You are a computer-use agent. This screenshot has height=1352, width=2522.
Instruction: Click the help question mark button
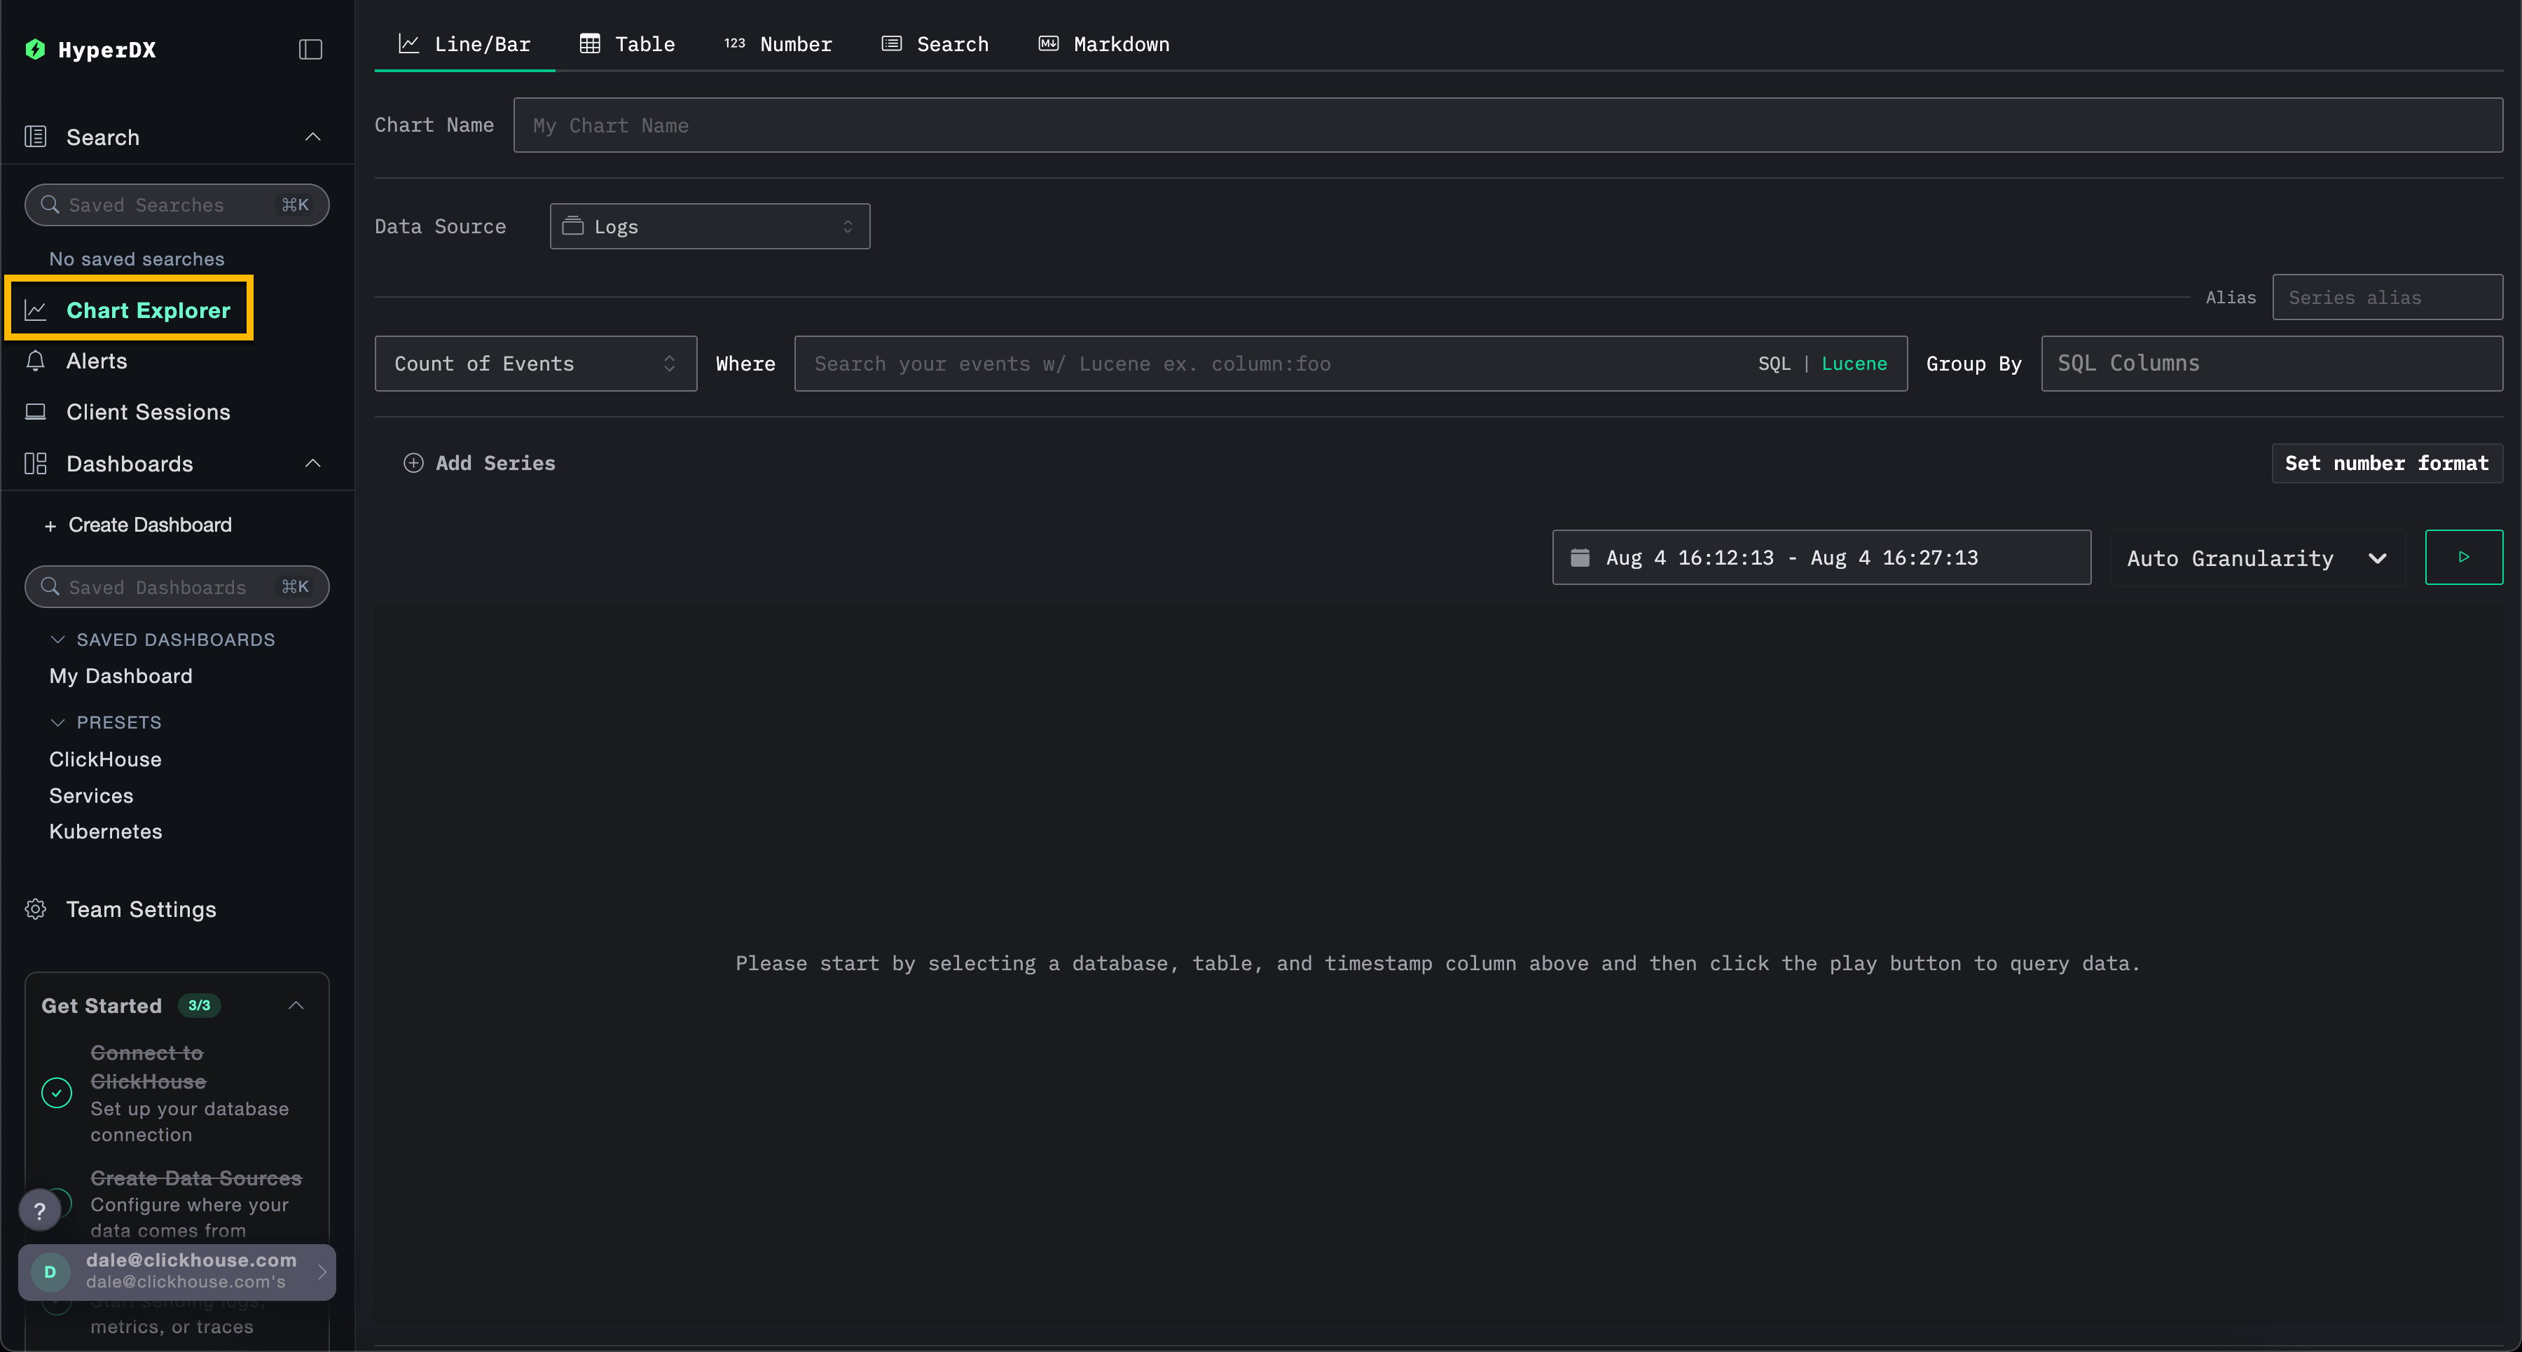point(39,1211)
